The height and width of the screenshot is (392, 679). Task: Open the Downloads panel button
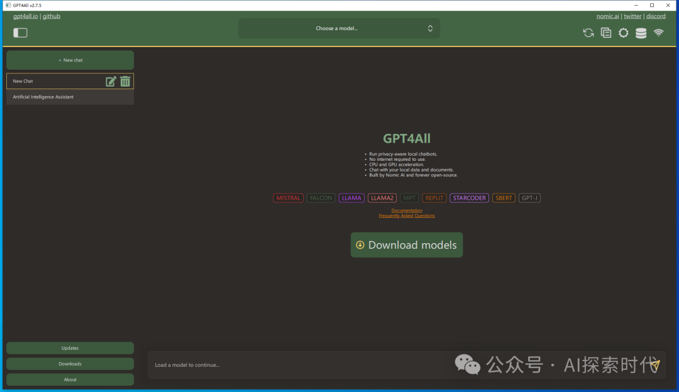(x=70, y=364)
